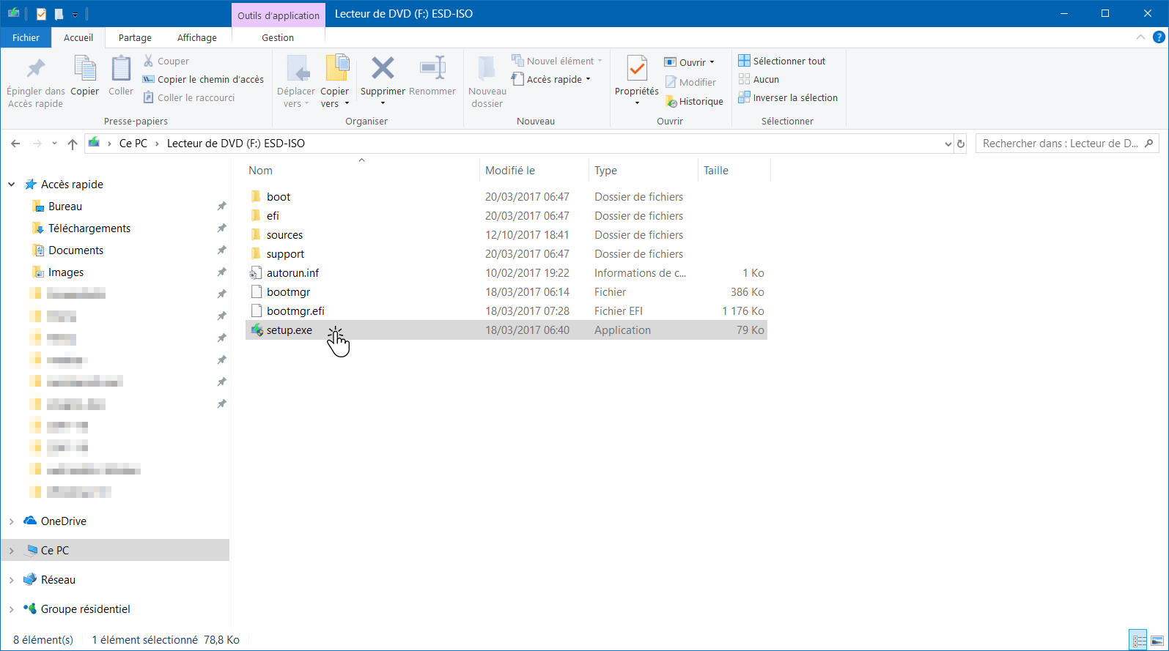
Task: Click the Coller paste icon
Action: click(x=121, y=76)
